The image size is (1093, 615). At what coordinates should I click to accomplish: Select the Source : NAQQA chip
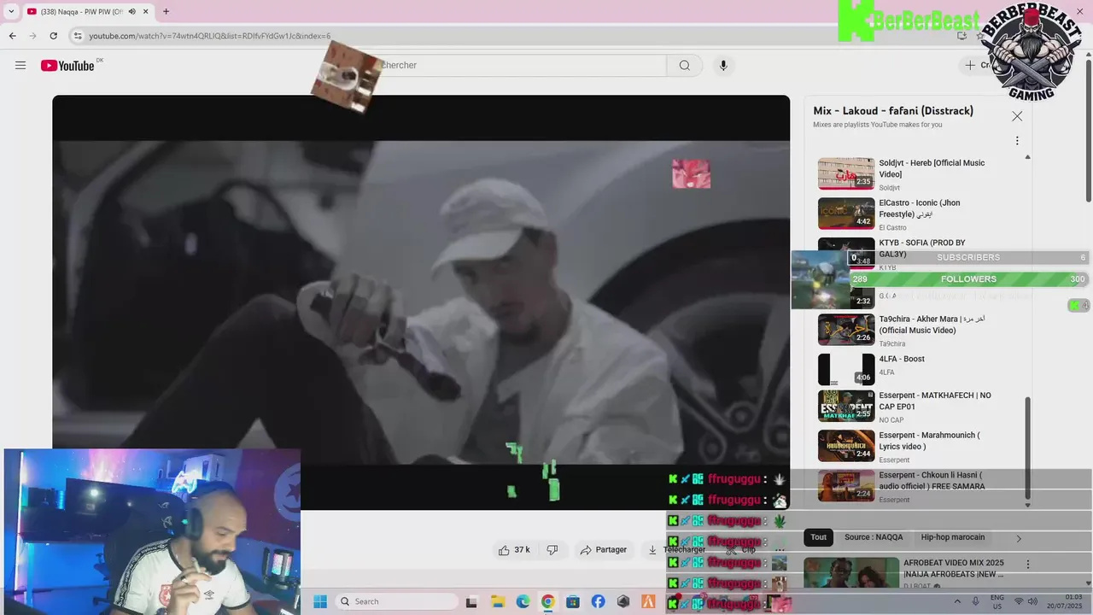[x=874, y=537]
